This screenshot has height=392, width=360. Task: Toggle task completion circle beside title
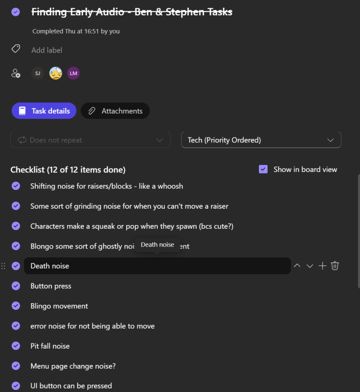tap(15, 12)
